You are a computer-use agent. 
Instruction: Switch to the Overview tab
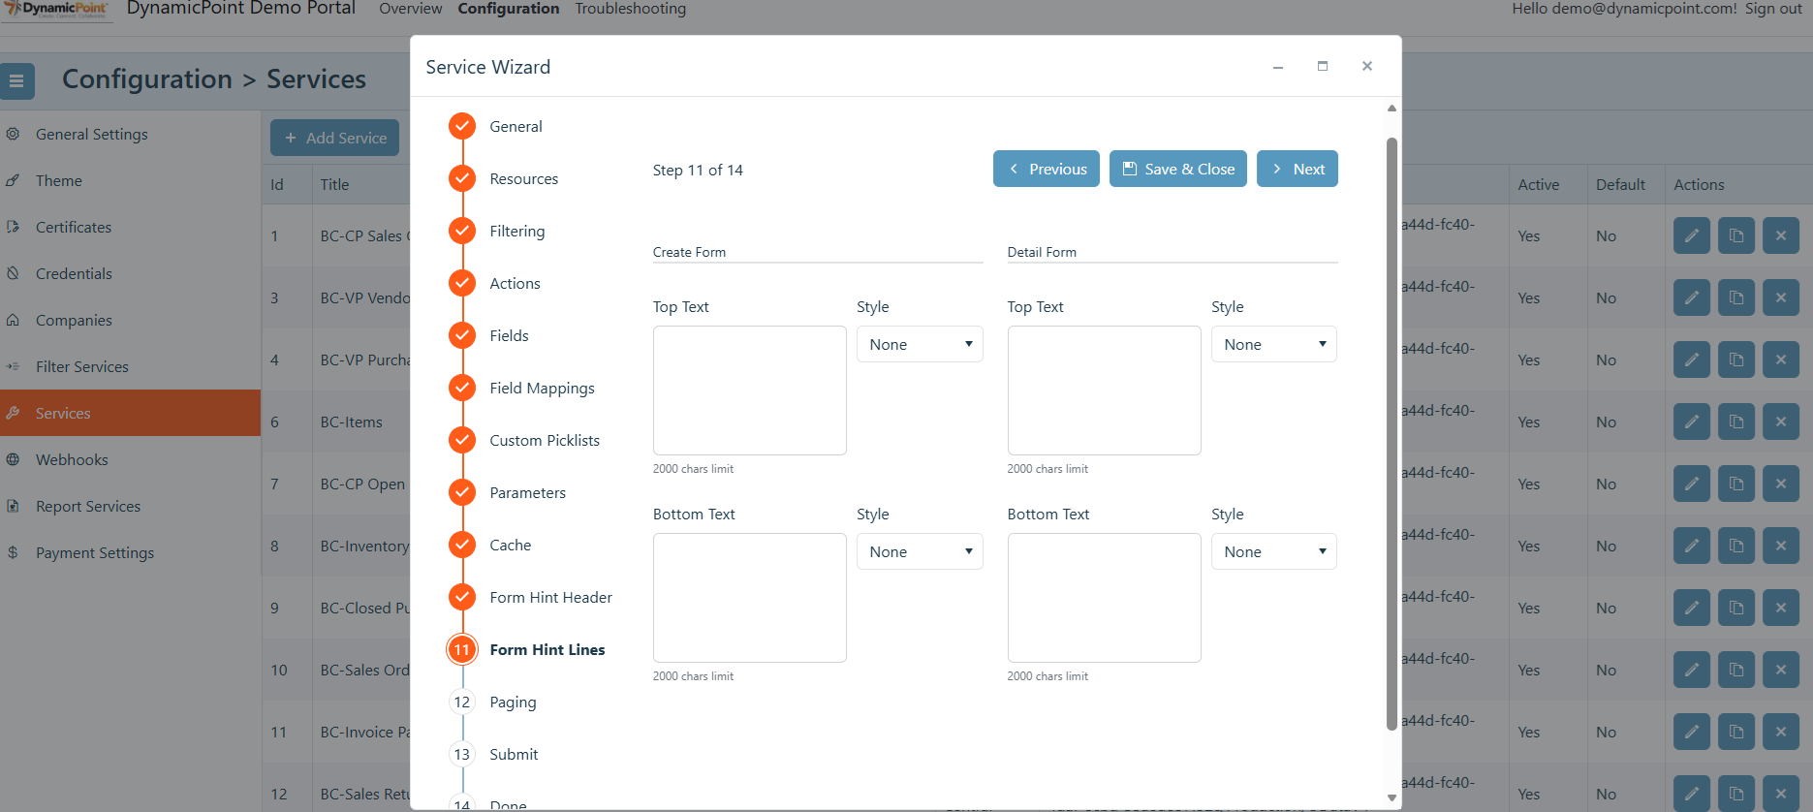pos(411,9)
